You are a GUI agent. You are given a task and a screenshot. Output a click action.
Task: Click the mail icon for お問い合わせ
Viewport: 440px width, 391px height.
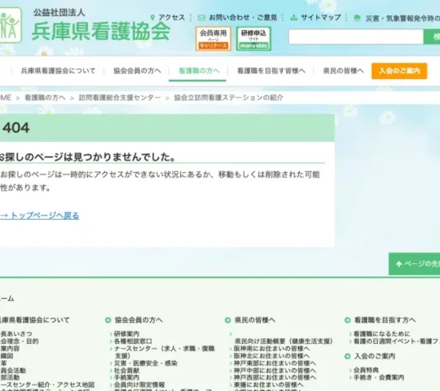tap(201, 18)
